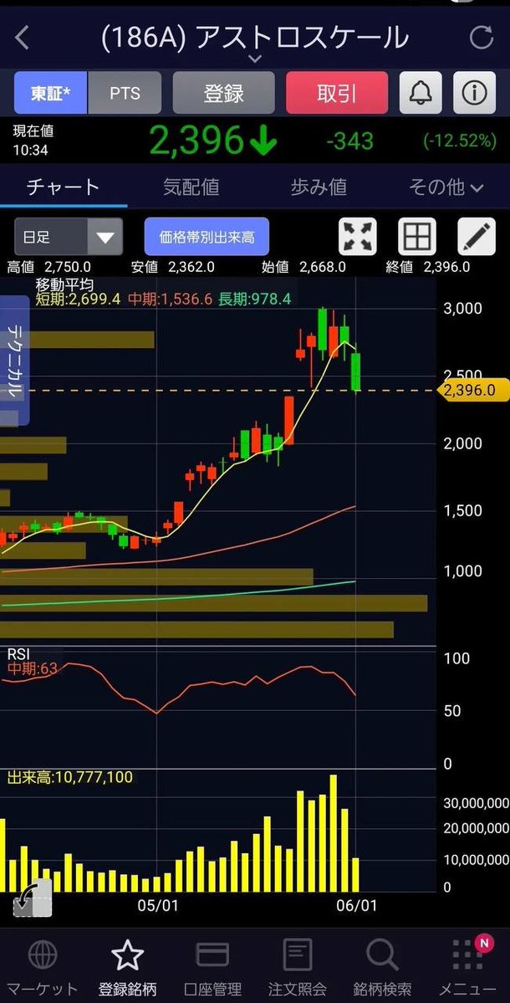Tap the 安値 2,362.0 value
This screenshot has height=1003, width=510.
172,267
